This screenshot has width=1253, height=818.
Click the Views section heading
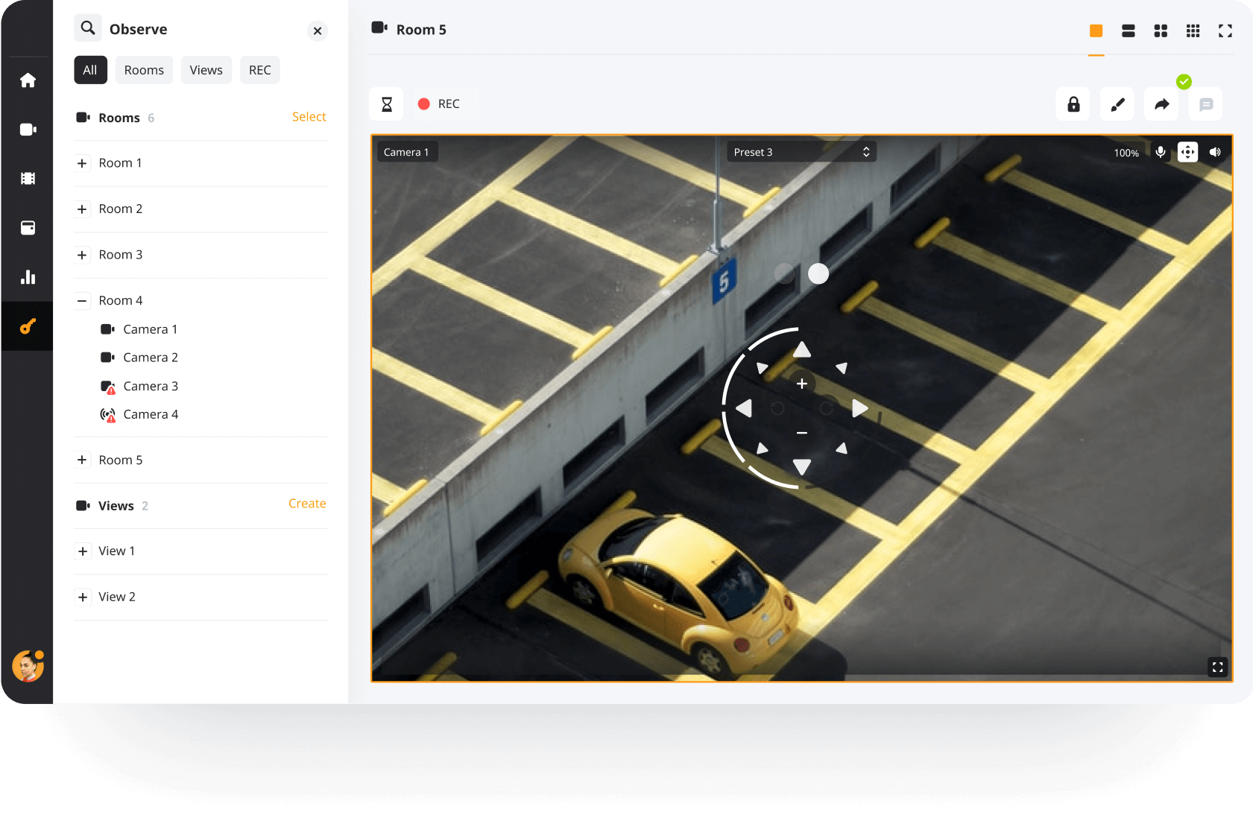116,506
